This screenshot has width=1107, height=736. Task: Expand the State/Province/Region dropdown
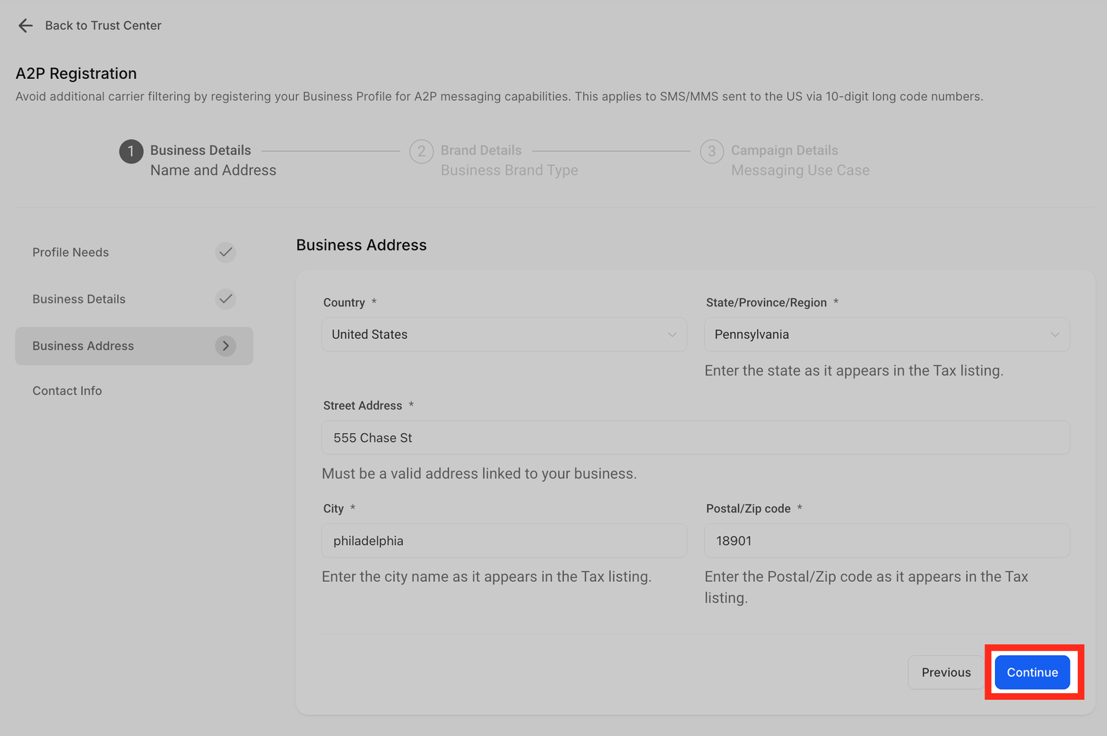click(x=886, y=335)
